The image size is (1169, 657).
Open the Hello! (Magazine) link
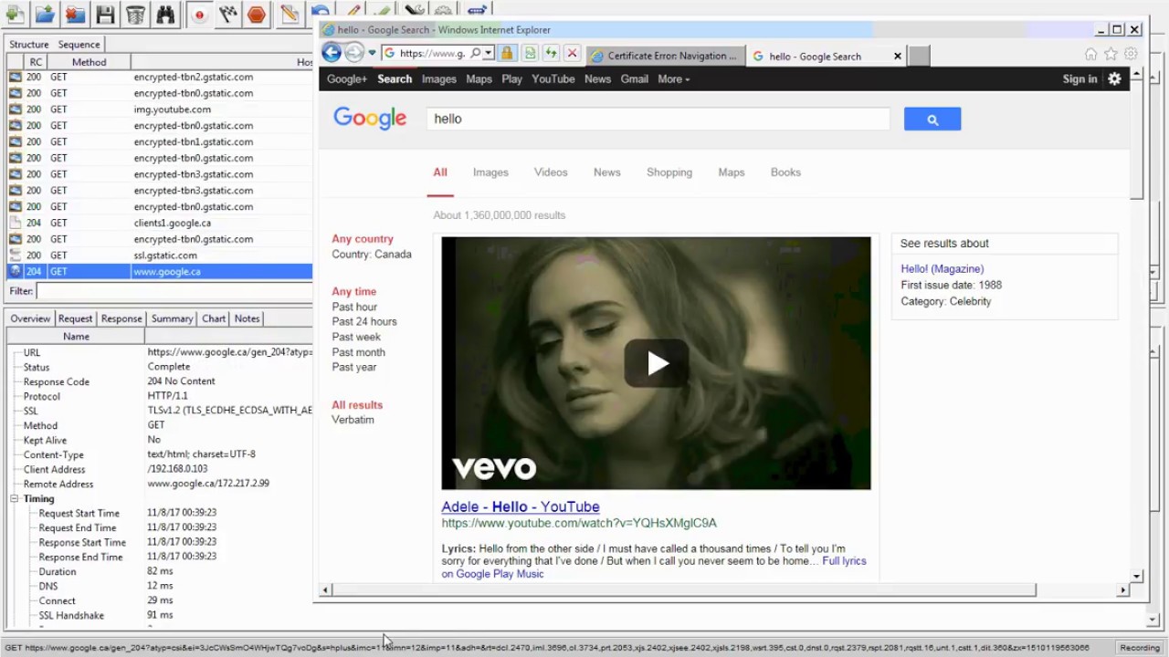[x=942, y=269]
